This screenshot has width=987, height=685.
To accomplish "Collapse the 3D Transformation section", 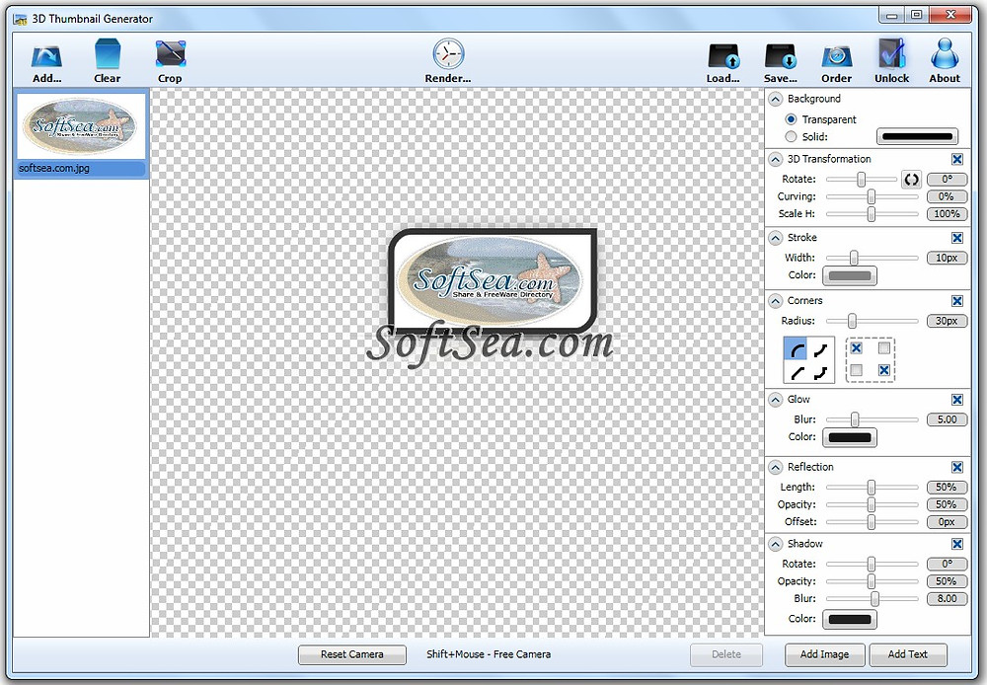I will tap(776, 159).
